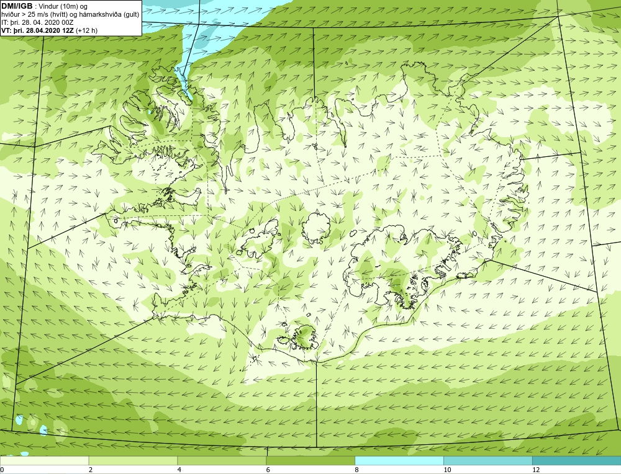Viewport: 621px width, 474px height.
Task: Click the 0–2 m/s palest legend swatch
Action: (x=44, y=460)
